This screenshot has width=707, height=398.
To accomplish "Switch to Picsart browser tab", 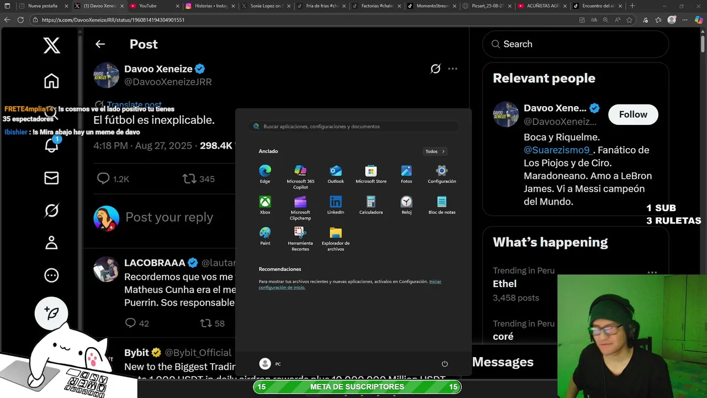I will click(x=487, y=6).
